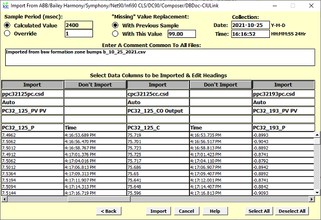The height and width of the screenshot is (220, 321).
Task: Click the Collection Date field
Action: click(250, 25)
